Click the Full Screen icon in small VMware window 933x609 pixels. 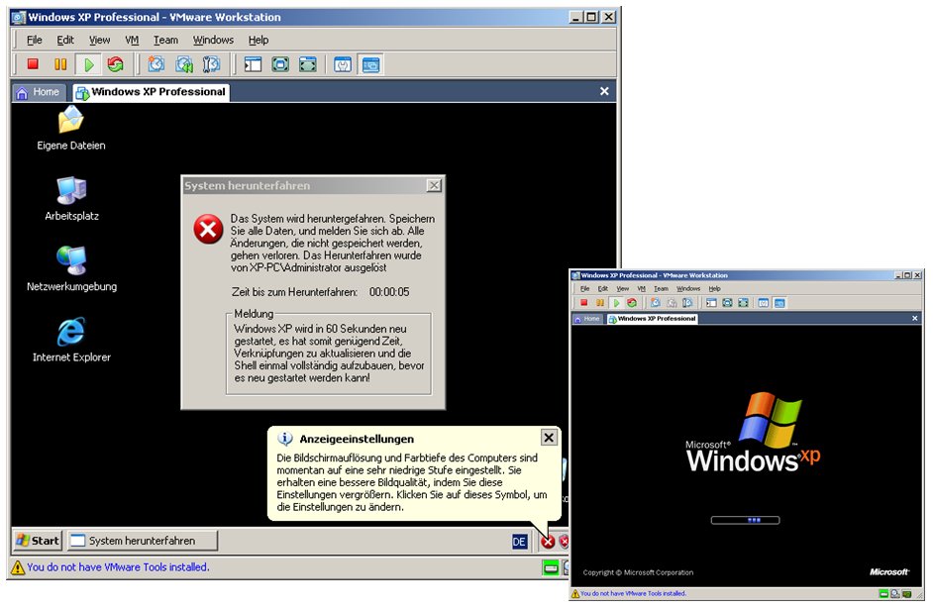(x=727, y=303)
